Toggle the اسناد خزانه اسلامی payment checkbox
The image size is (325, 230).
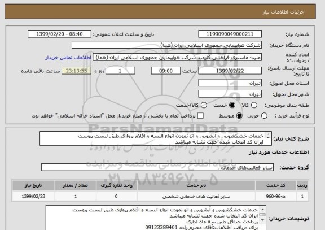(x=200, y=116)
